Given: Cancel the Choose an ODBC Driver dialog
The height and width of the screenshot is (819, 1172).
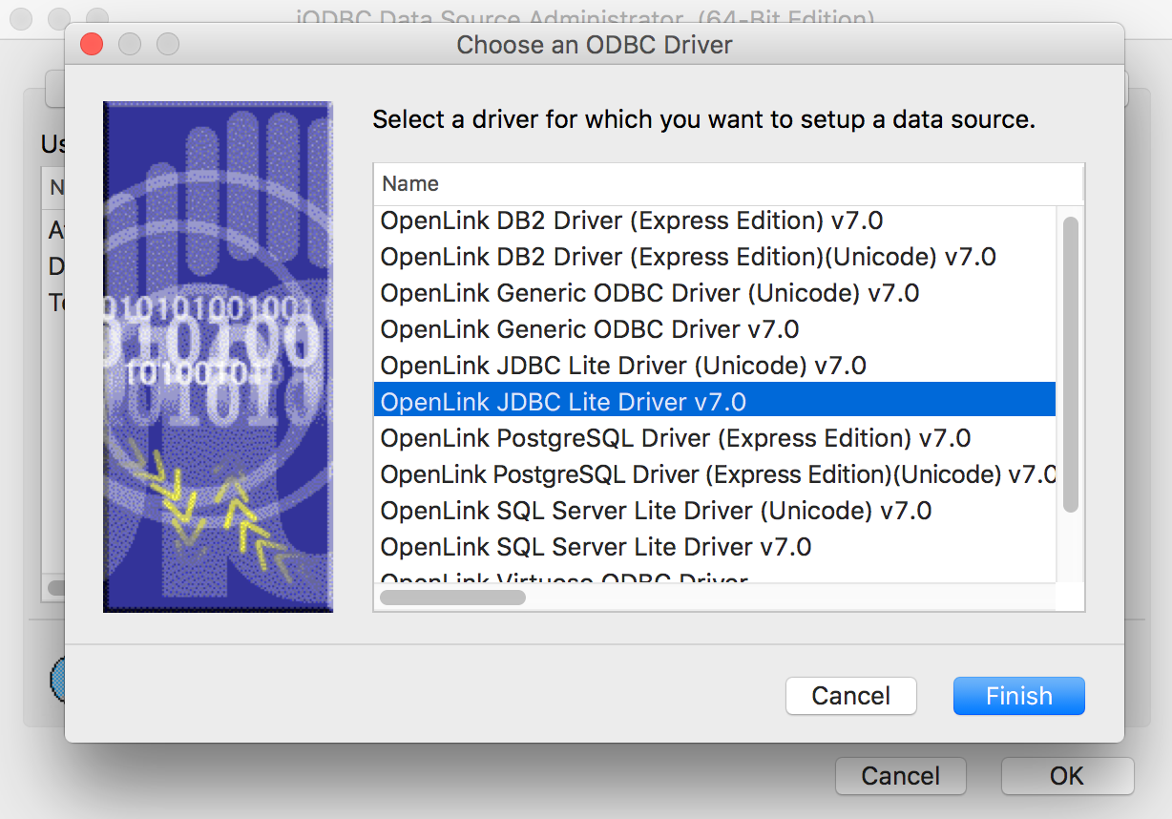Looking at the screenshot, I should (850, 696).
